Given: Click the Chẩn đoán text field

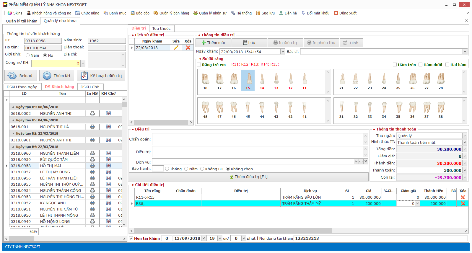Looking at the screenshot, I should click(258, 139).
